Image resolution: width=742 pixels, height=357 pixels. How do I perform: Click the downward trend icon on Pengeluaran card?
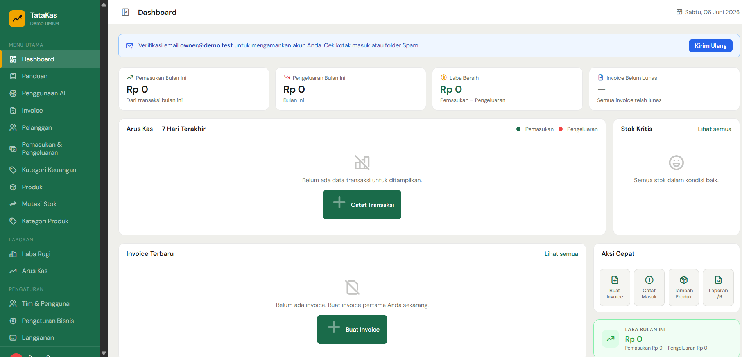(287, 77)
